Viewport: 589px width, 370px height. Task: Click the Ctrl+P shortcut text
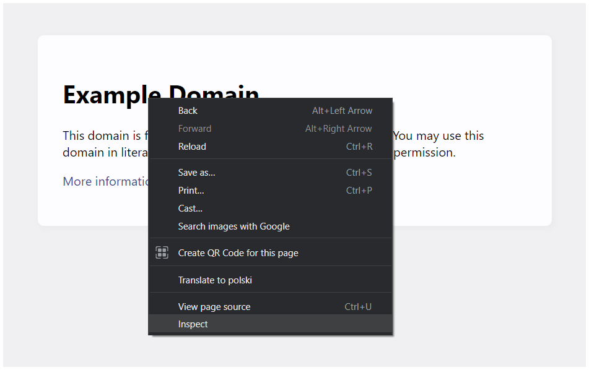tap(359, 191)
